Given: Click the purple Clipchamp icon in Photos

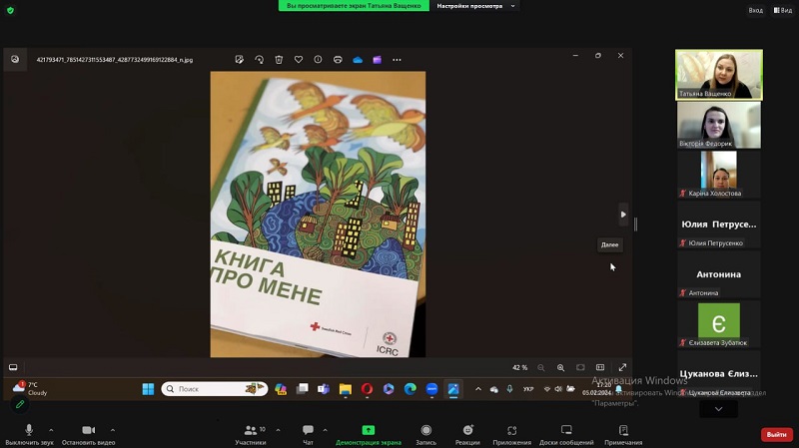Looking at the screenshot, I should point(378,60).
